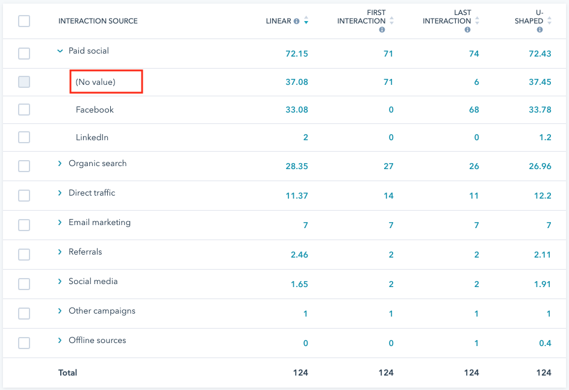Select the Organic search row checkbox

(24, 166)
